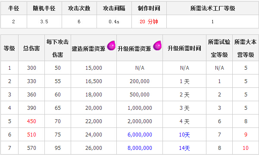The height and width of the screenshot is (155, 259).
Task: Click the 所需大本营等级 header cell
Action: pyautogui.click(x=246, y=48)
